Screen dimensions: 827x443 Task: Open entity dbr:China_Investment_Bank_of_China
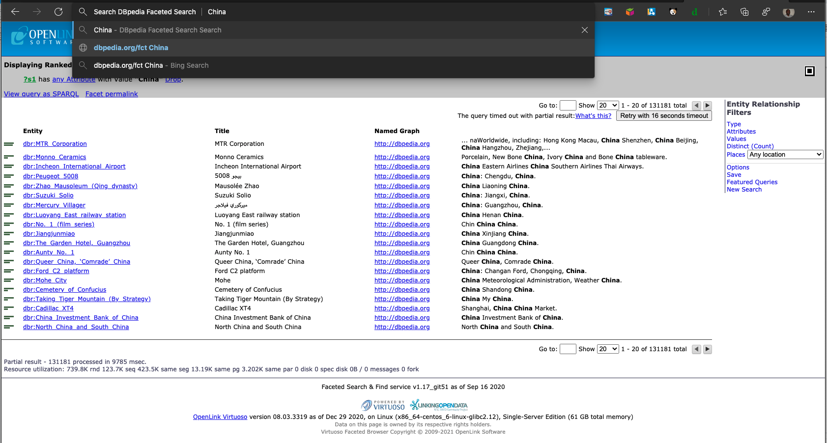[x=81, y=318]
